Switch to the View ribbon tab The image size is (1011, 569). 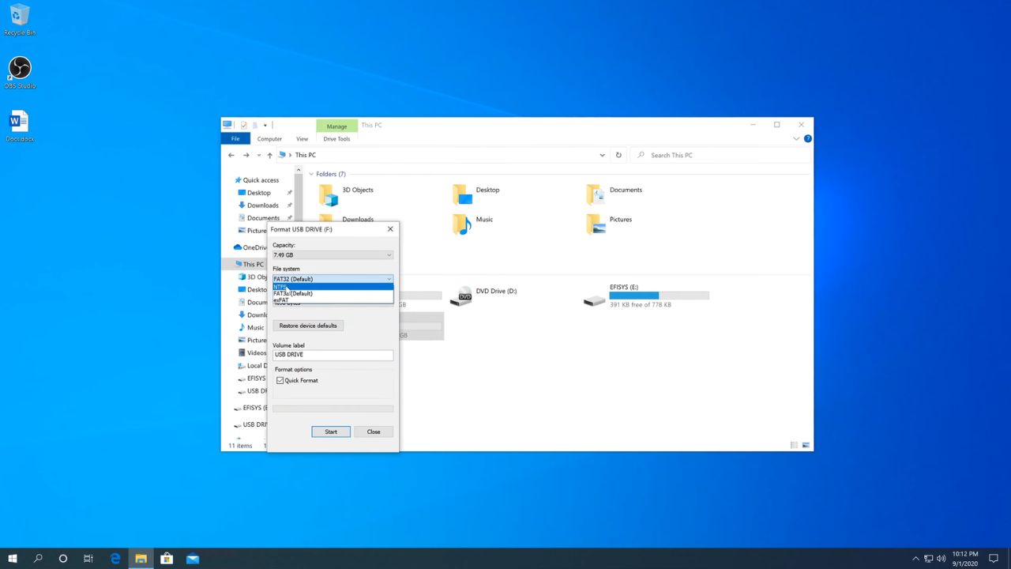[302, 139]
